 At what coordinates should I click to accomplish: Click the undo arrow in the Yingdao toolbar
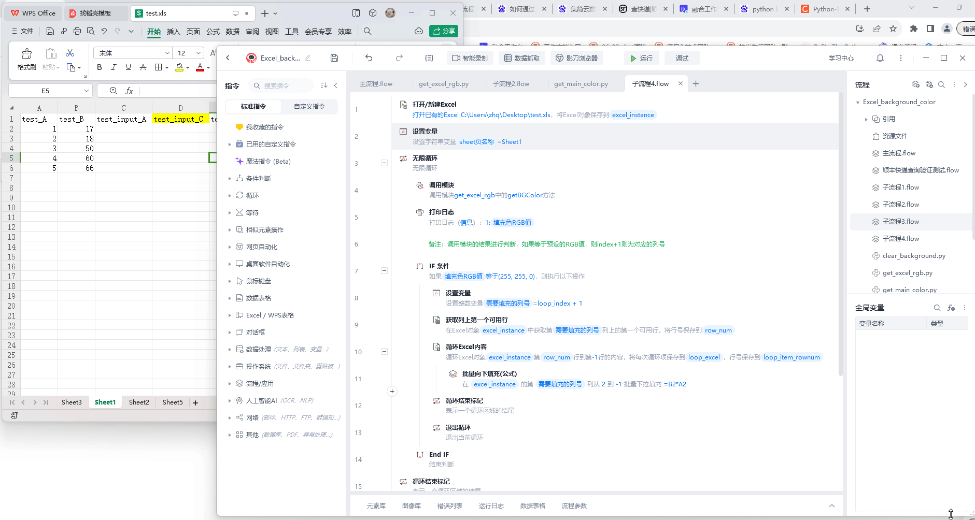pos(369,58)
